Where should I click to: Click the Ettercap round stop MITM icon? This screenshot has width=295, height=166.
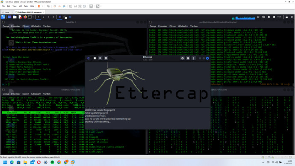point(188,58)
